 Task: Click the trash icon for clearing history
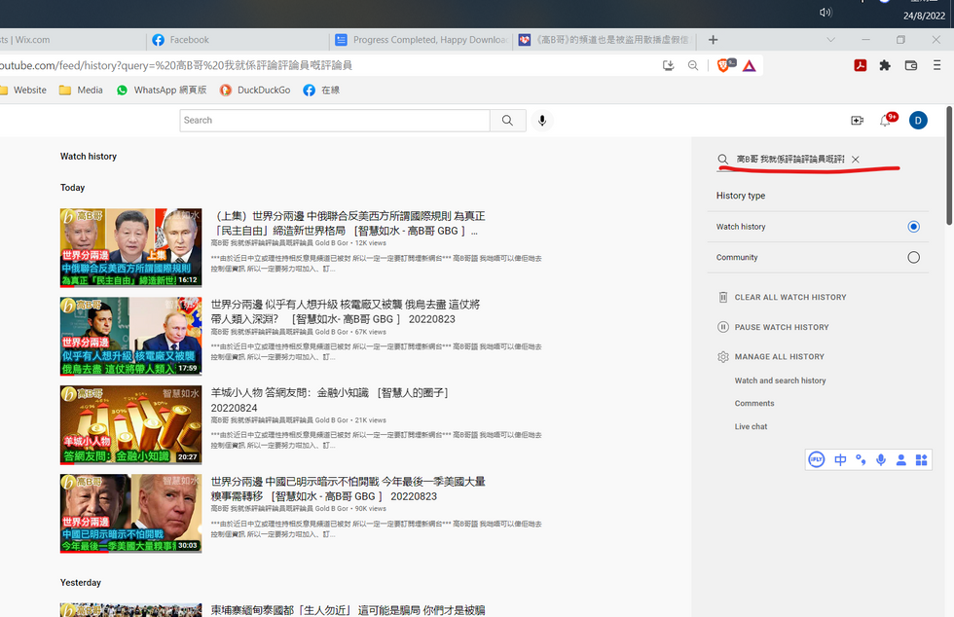coord(722,297)
